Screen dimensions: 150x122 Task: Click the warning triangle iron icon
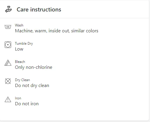click(x=8, y=99)
